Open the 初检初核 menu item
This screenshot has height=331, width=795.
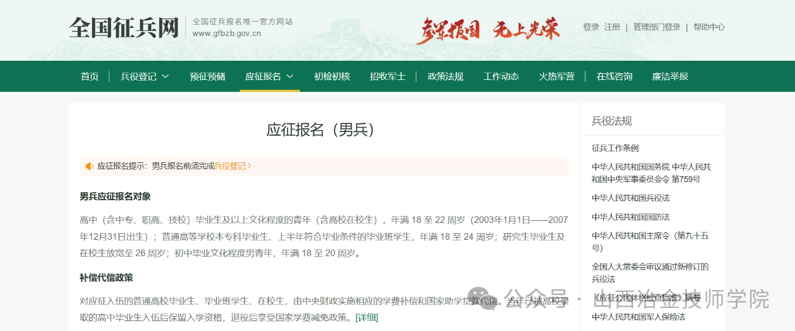(332, 77)
